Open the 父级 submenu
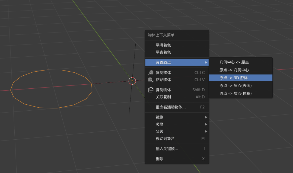 pos(177,131)
